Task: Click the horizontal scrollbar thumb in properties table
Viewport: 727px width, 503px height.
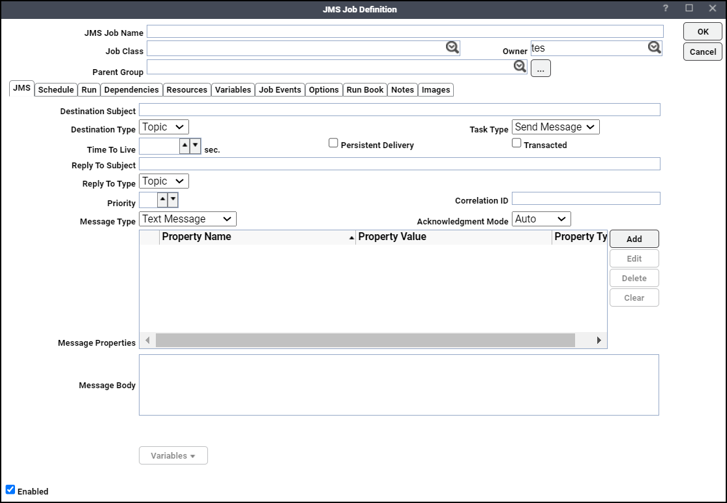Action: [365, 340]
